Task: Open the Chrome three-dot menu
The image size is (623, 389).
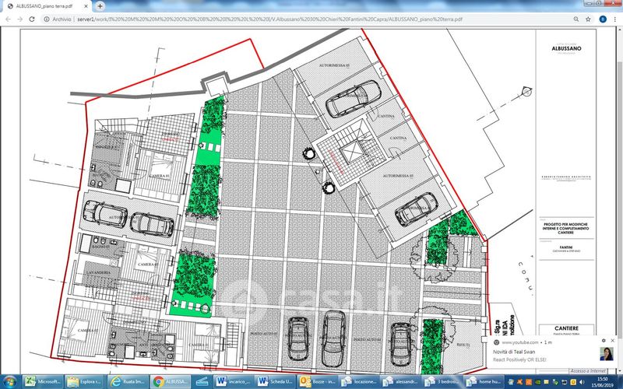Action: click(x=615, y=17)
